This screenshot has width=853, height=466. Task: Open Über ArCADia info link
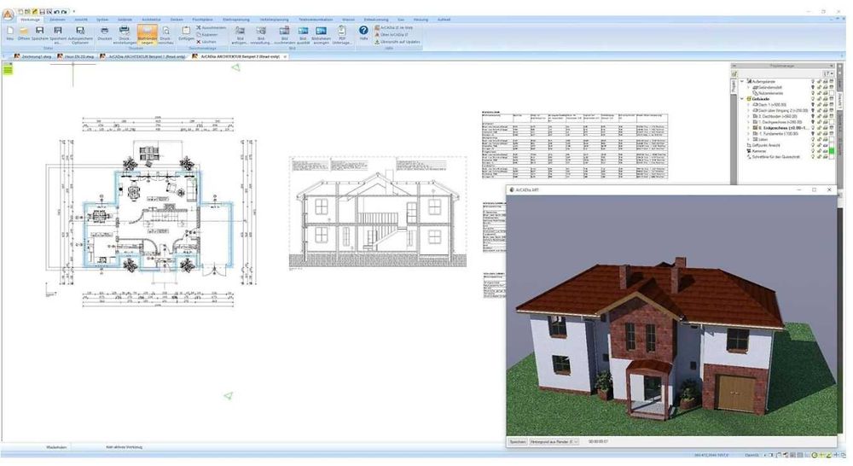click(x=392, y=34)
